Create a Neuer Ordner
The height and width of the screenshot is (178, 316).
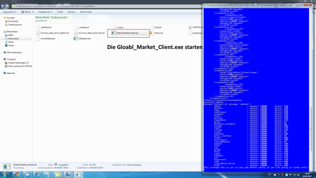tap(86, 12)
